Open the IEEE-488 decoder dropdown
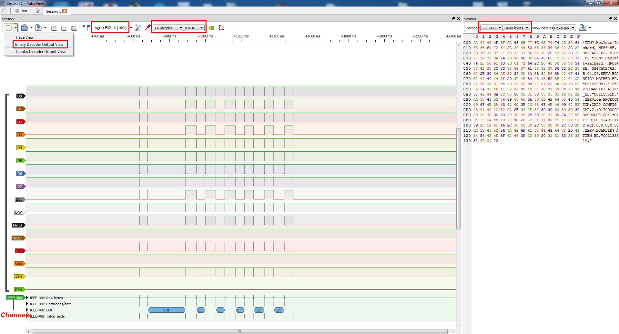 point(491,28)
